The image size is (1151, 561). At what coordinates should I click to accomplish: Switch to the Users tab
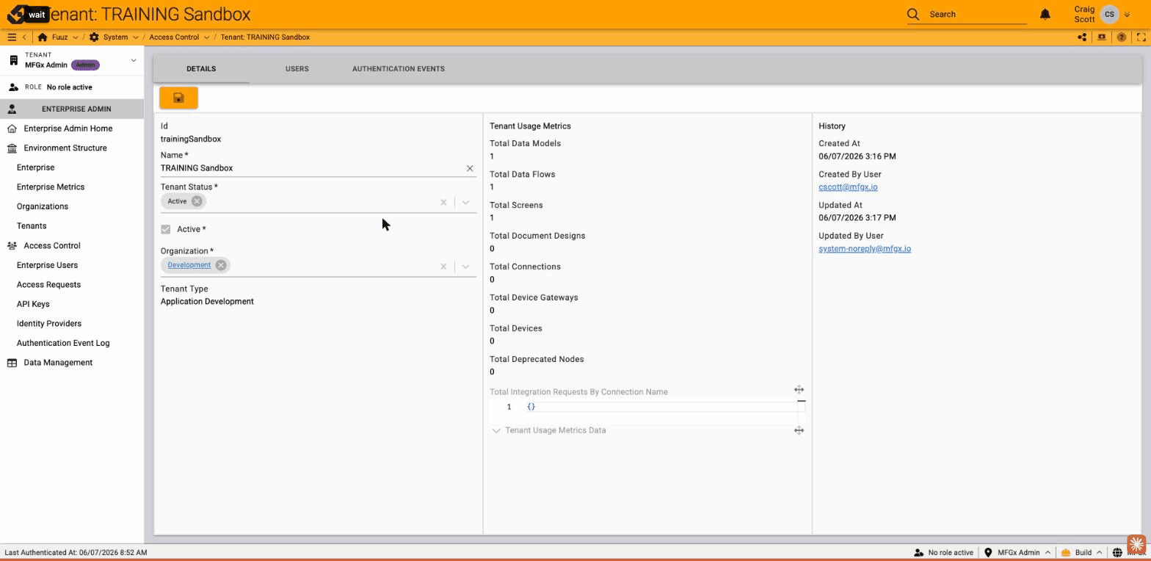coord(297,69)
